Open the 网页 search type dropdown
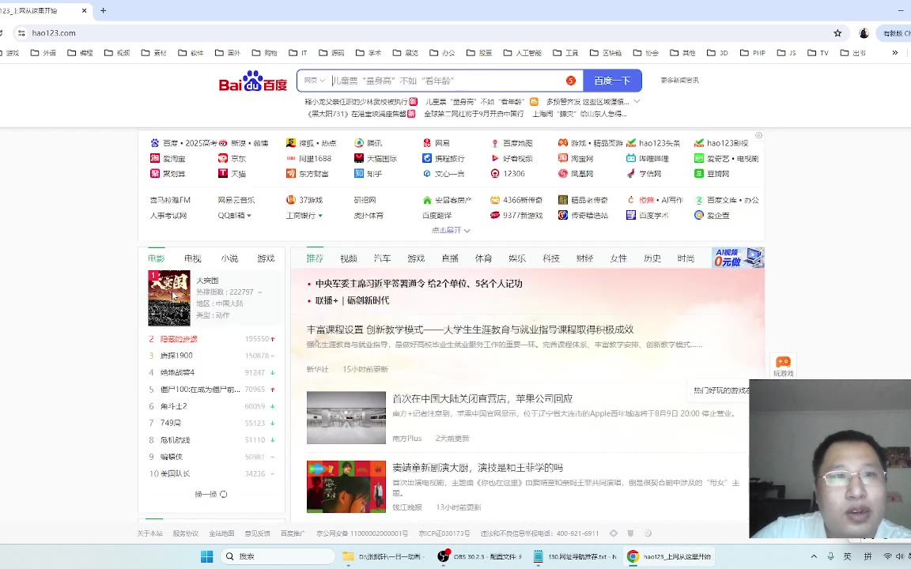This screenshot has width=911, height=569. 315,81
